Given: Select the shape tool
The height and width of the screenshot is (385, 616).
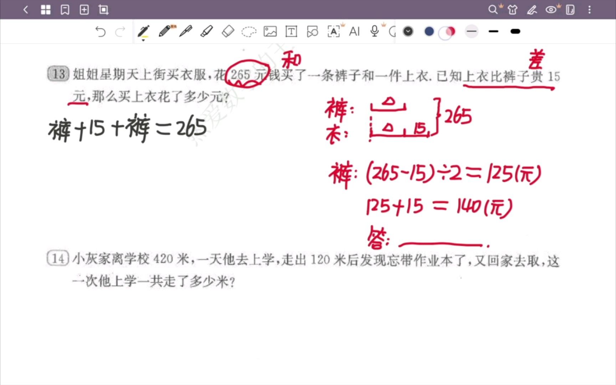Looking at the screenshot, I should pos(312,31).
